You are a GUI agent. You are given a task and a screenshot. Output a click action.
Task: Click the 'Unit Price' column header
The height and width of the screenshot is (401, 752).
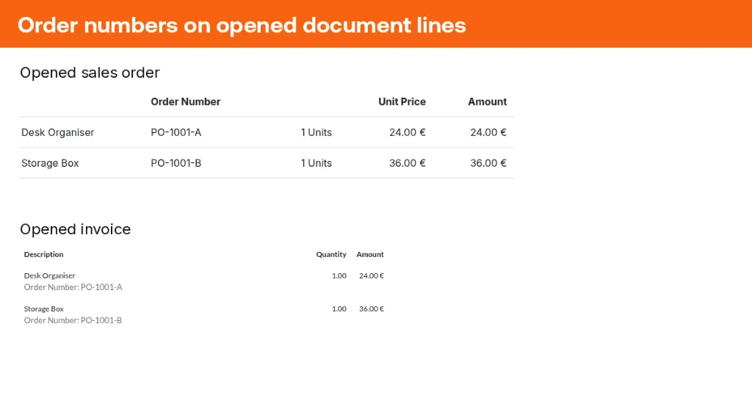pos(402,101)
